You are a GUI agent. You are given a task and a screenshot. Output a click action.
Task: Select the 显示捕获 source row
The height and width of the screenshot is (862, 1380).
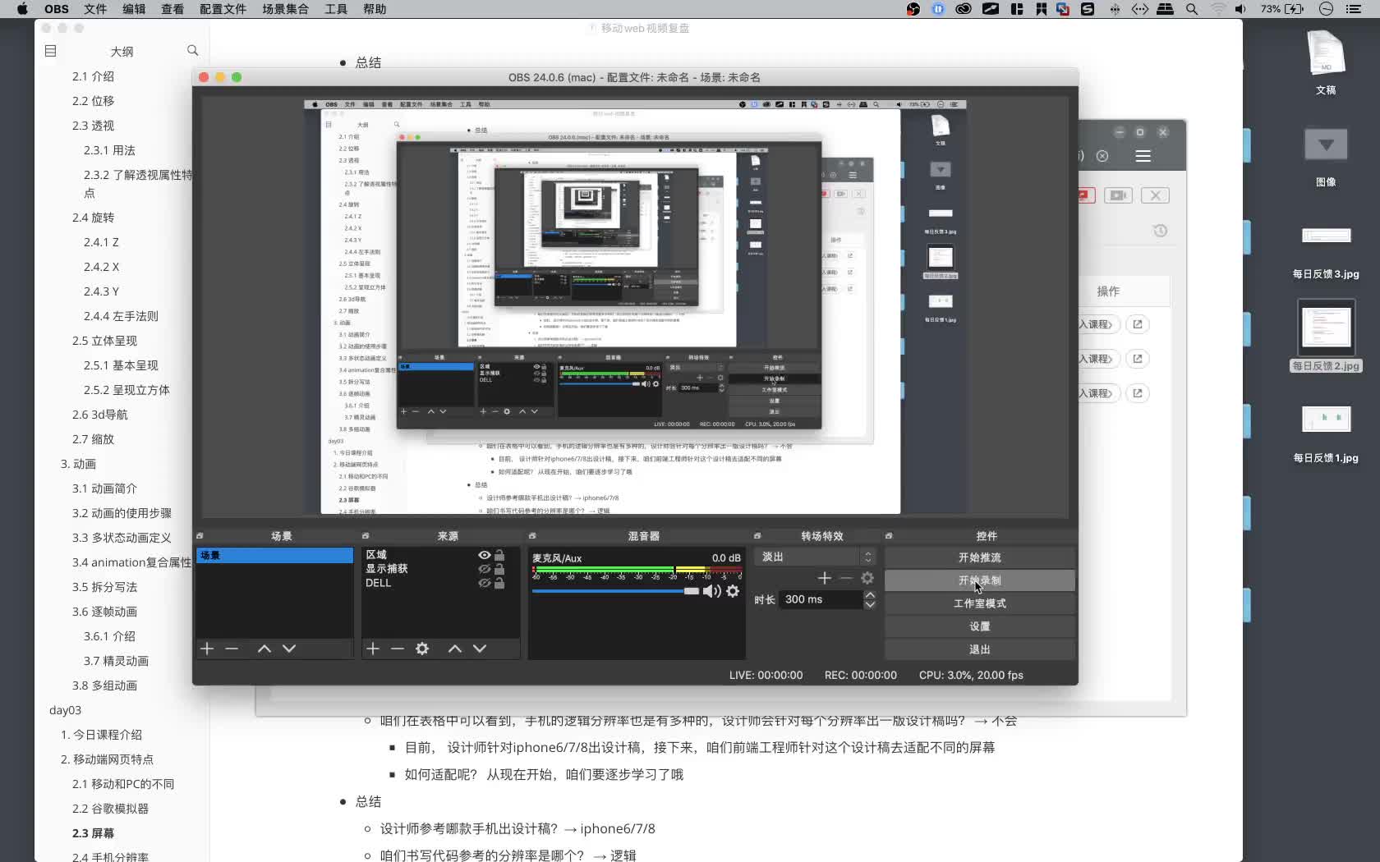(x=440, y=569)
